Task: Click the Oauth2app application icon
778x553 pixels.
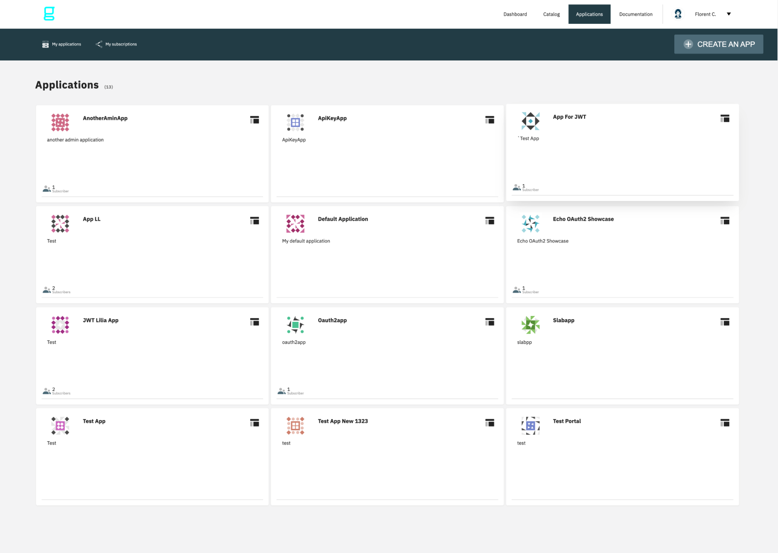Action: pyautogui.click(x=295, y=325)
